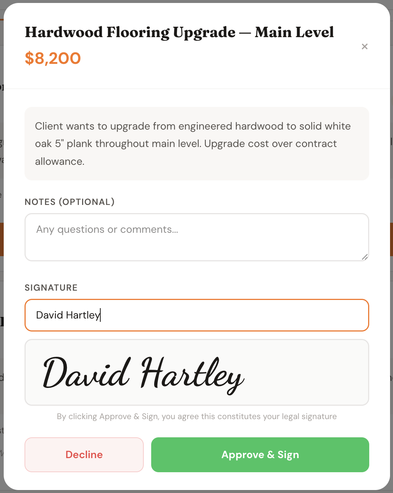
Task: Click the notes textarea resize handle
Action: (x=365, y=257)
